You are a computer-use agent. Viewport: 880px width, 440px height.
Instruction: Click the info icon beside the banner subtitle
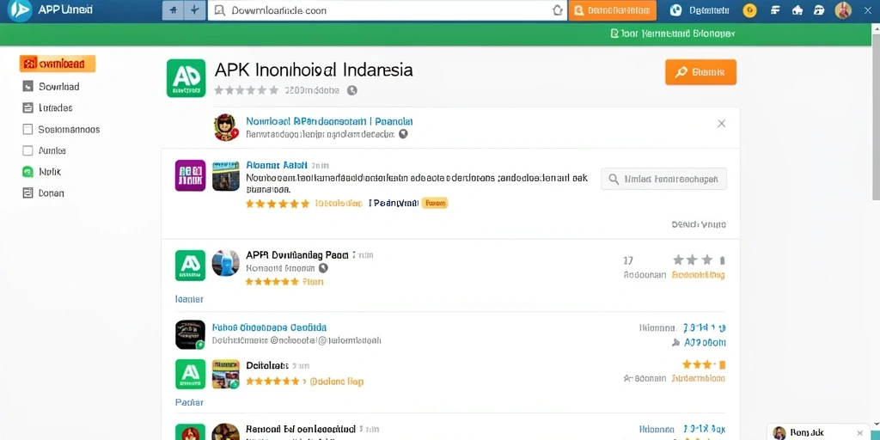point(403,134)
